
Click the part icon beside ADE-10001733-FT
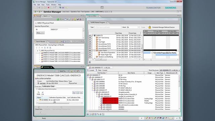click(x=92, y=79)
